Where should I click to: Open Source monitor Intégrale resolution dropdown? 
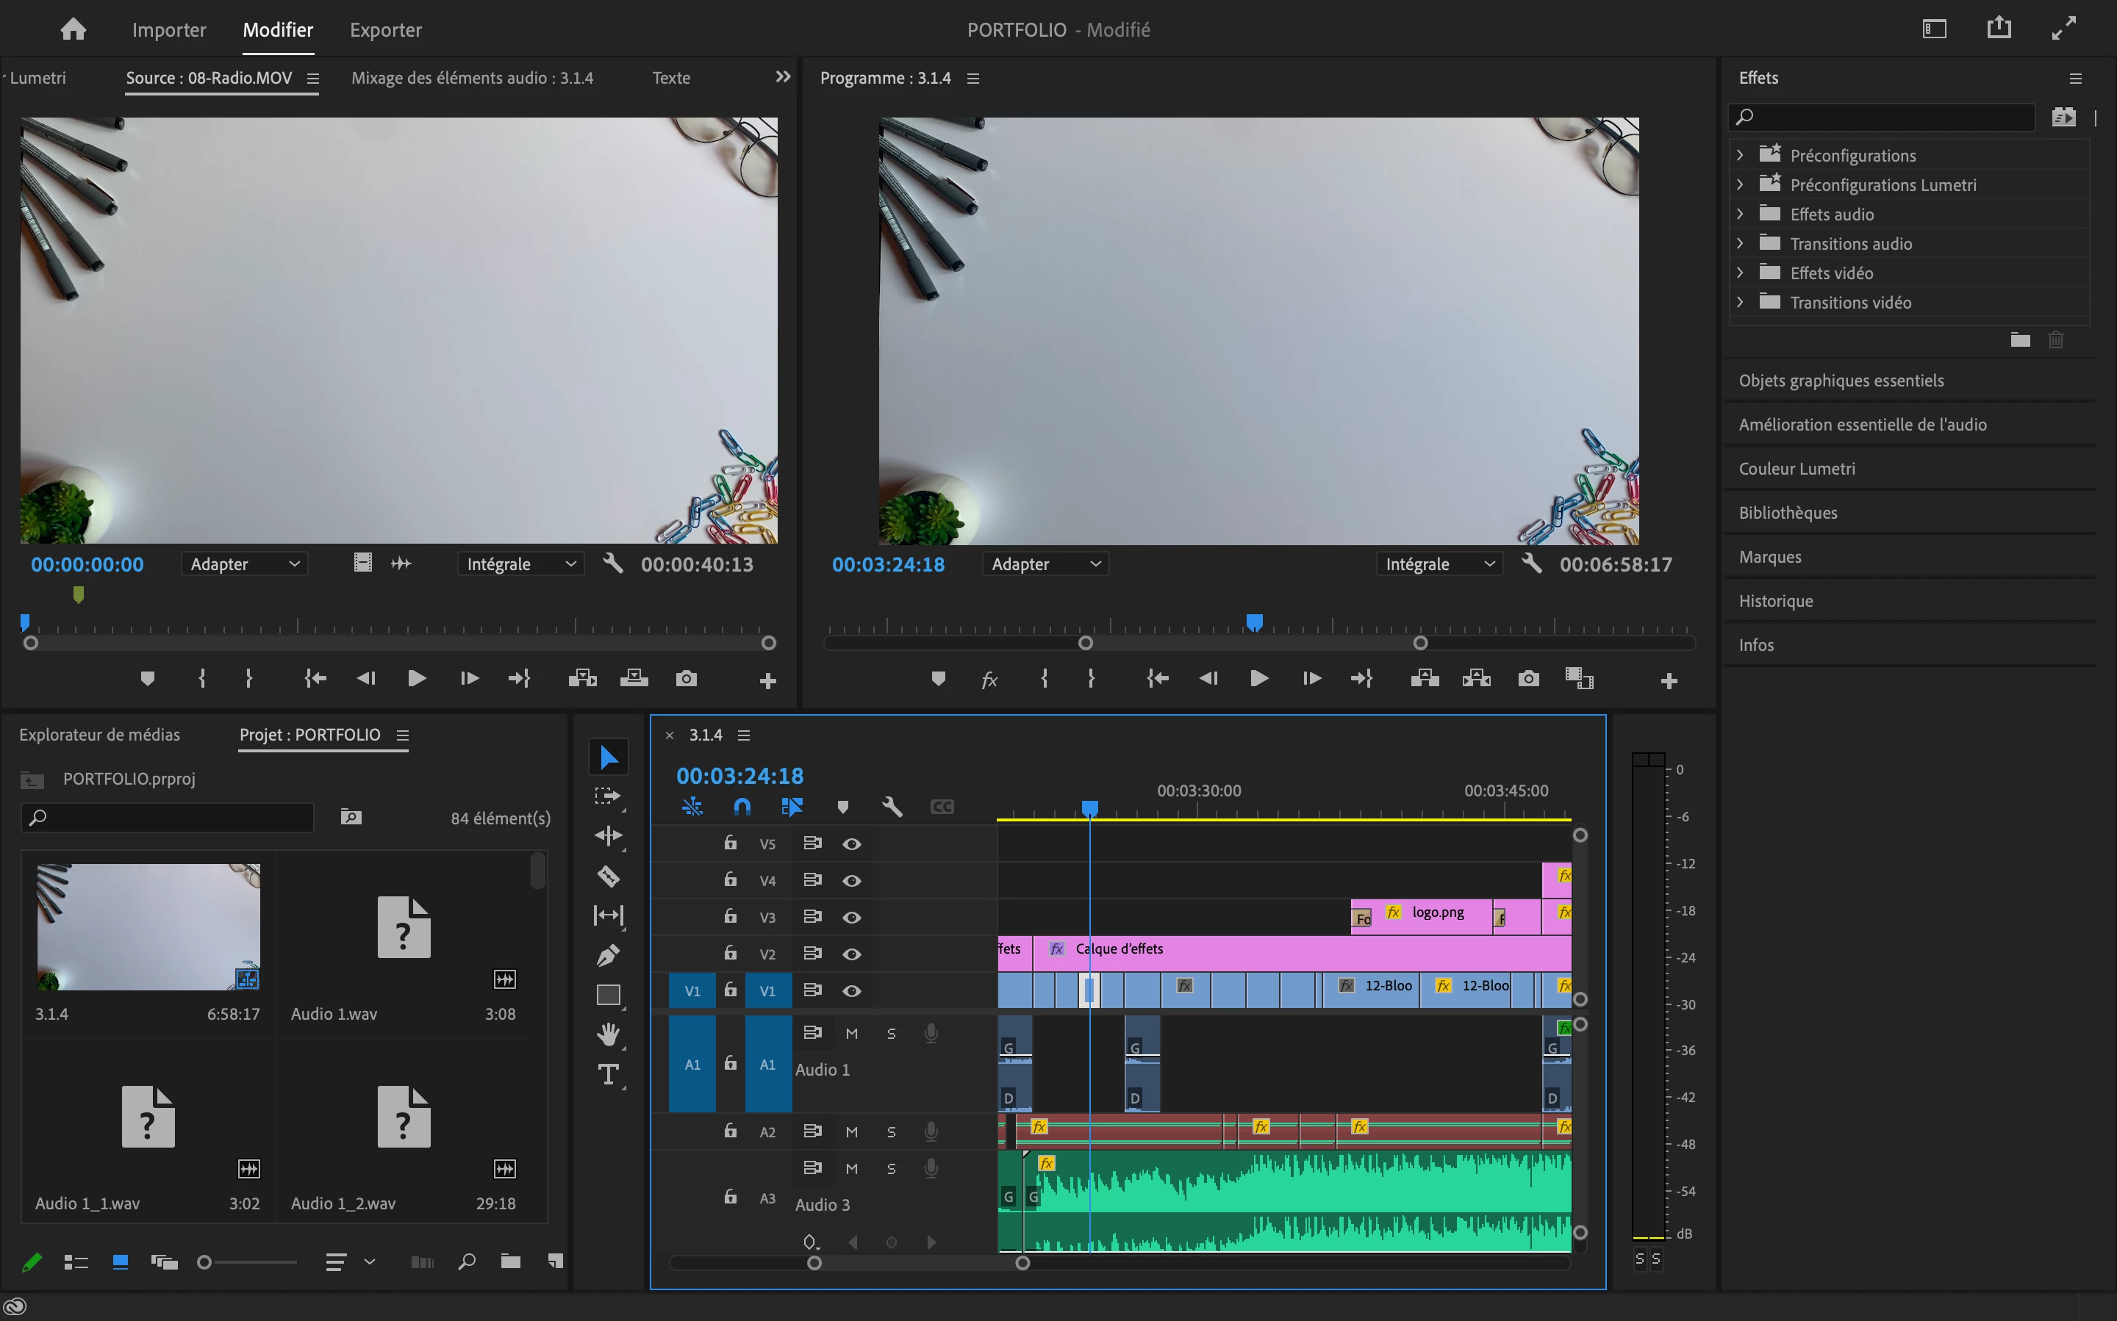click(520, 564)
